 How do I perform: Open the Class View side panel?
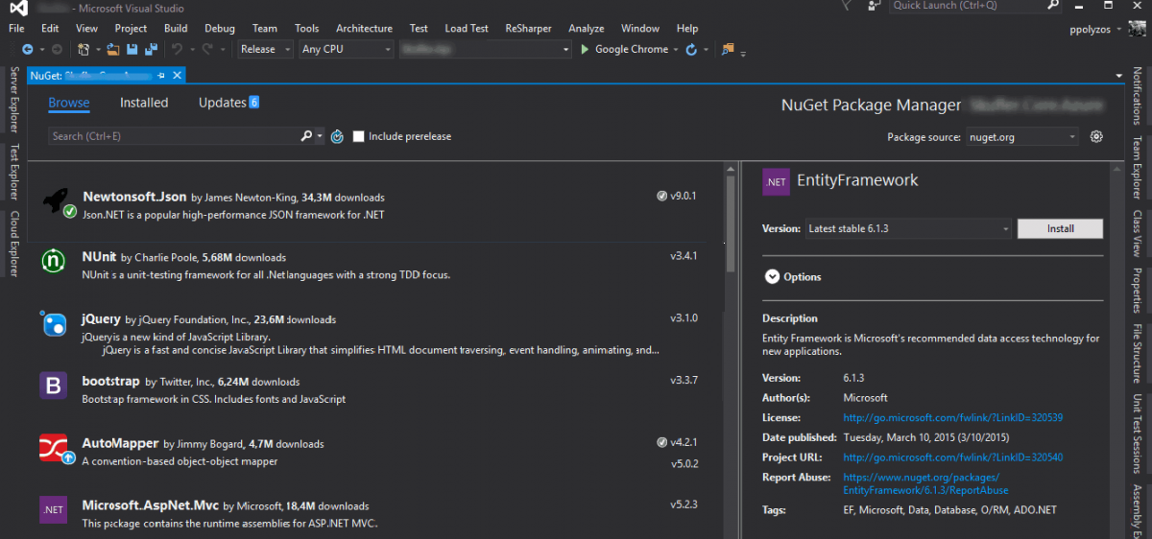pyautogui.click(x=1138, y=233)
